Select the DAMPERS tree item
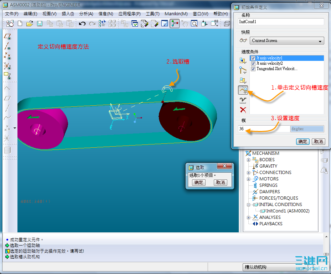The height and width of the screenshot is (274, 331). (270, 192)
